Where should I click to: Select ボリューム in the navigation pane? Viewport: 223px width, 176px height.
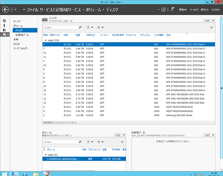pos(18,26)
